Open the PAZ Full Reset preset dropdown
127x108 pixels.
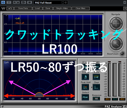(x=48, y=3)
